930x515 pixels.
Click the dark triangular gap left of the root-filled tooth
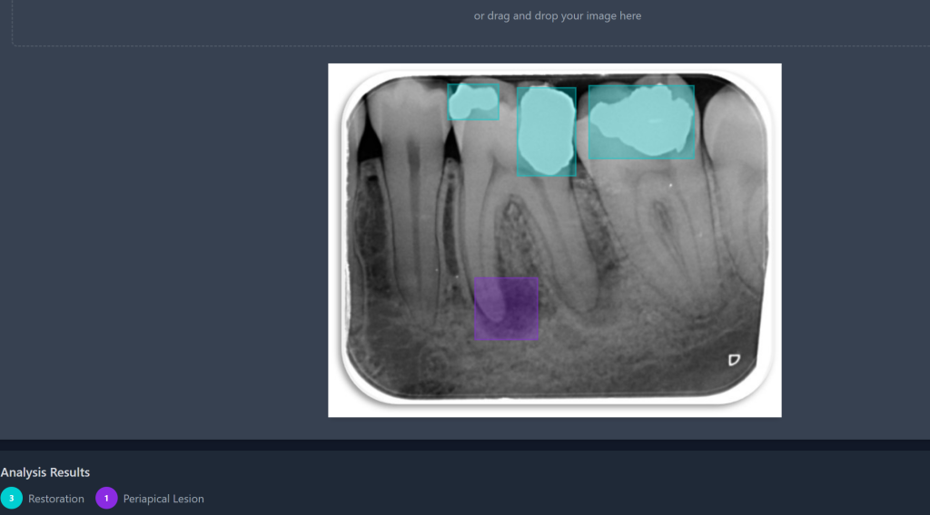pos(371,143)
